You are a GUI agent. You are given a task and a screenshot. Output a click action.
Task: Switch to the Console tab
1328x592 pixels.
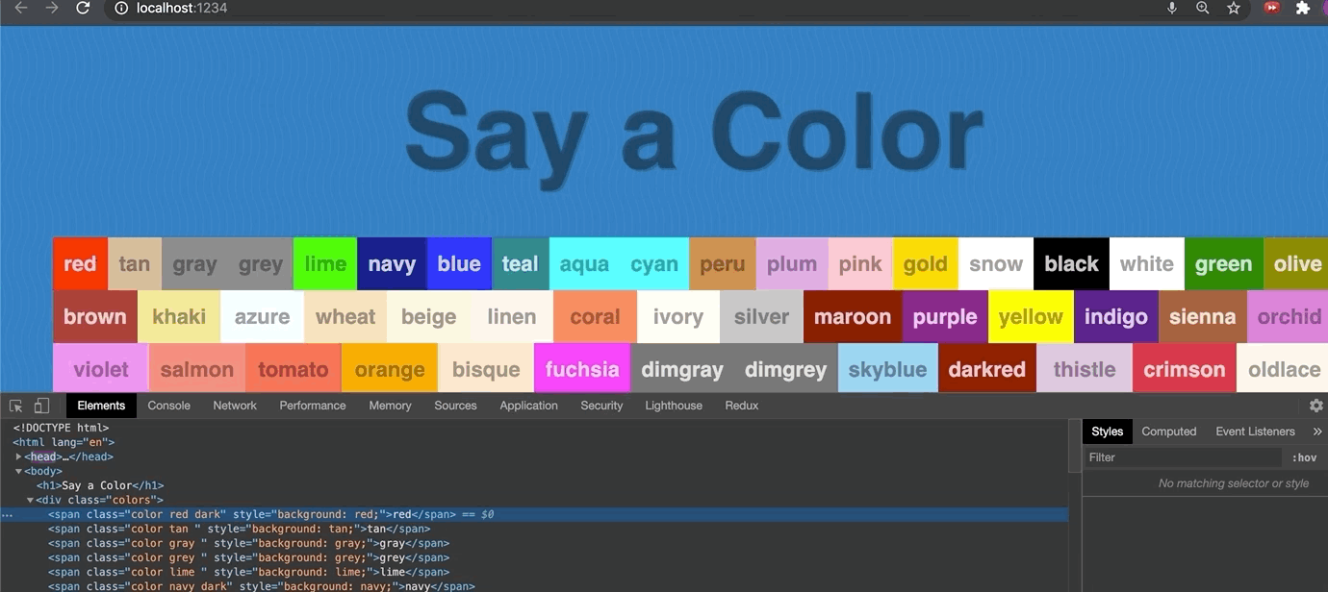point(168,406)
